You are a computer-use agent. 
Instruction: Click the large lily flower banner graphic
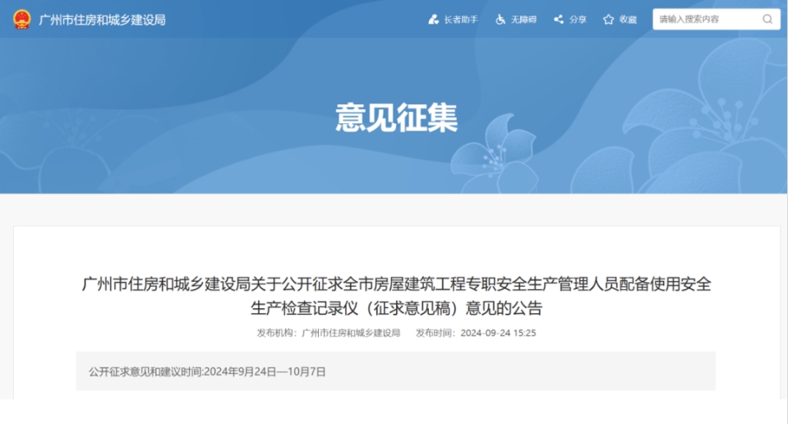point(707,123)
